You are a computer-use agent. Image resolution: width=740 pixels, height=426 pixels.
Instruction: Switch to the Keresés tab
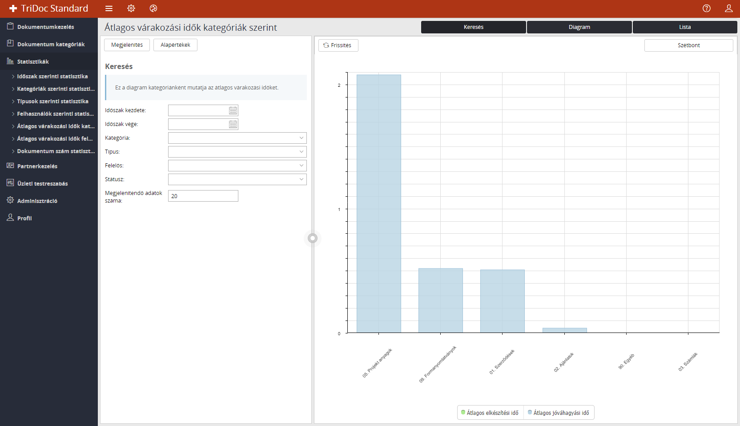(x=474, y=27)
